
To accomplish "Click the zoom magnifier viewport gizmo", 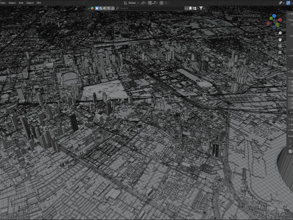I will click(x=280, y=33).
